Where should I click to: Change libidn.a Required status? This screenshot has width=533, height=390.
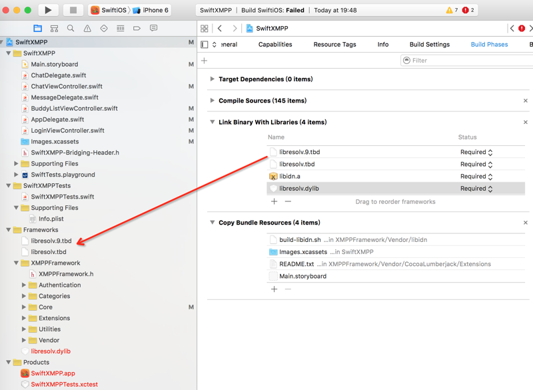pyautogui.click(x=476, y=177)
